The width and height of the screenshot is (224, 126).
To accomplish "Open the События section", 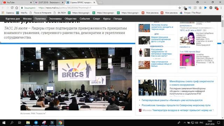I will point(85,19).
